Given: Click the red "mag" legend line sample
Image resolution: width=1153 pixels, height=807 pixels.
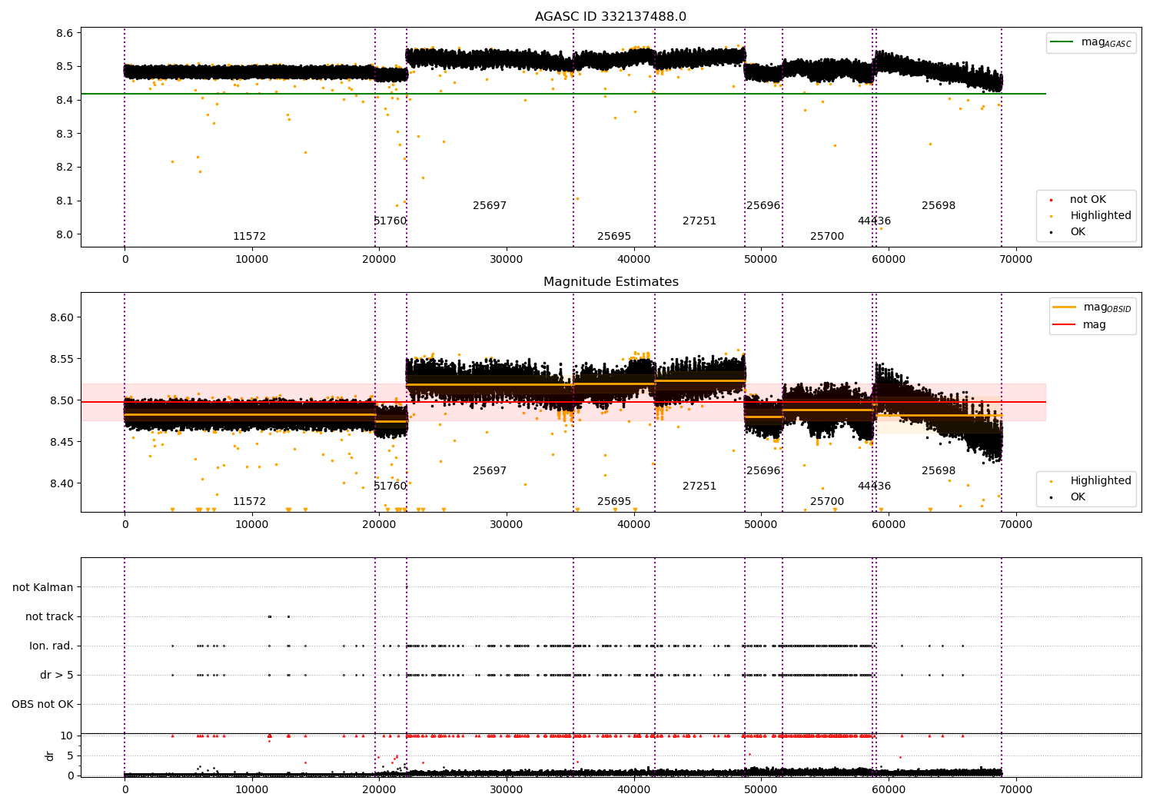Looking at the screenshot, I should coord(1065,324).
